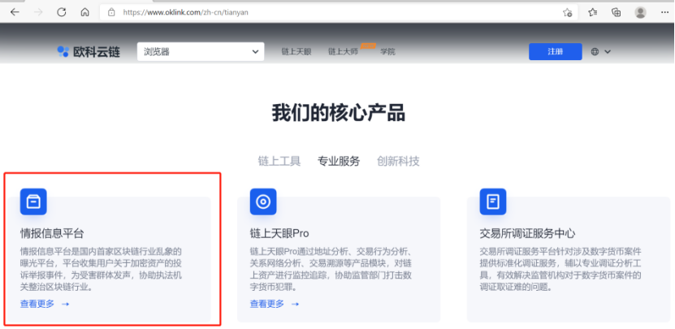
Task: Add this page to favorites star icon
Action: coord(567,12)
